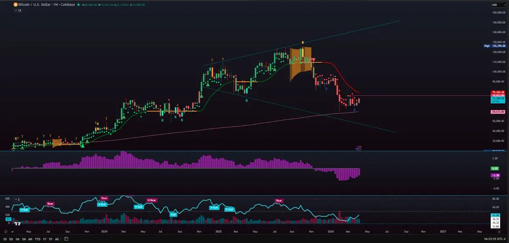Click the High 126,296.00 price label
Screen dimensions: 509x243
(x=495, y=46)
